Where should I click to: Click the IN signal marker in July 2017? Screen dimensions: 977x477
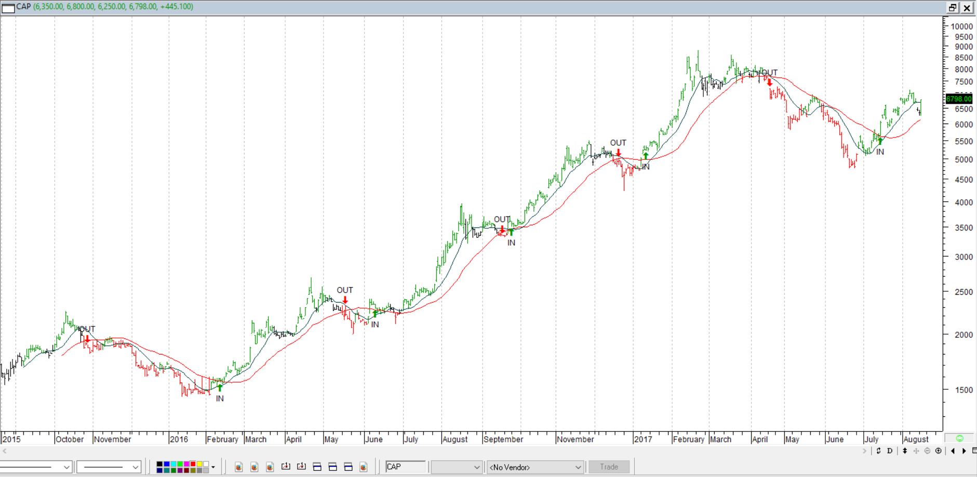(880, 152)
